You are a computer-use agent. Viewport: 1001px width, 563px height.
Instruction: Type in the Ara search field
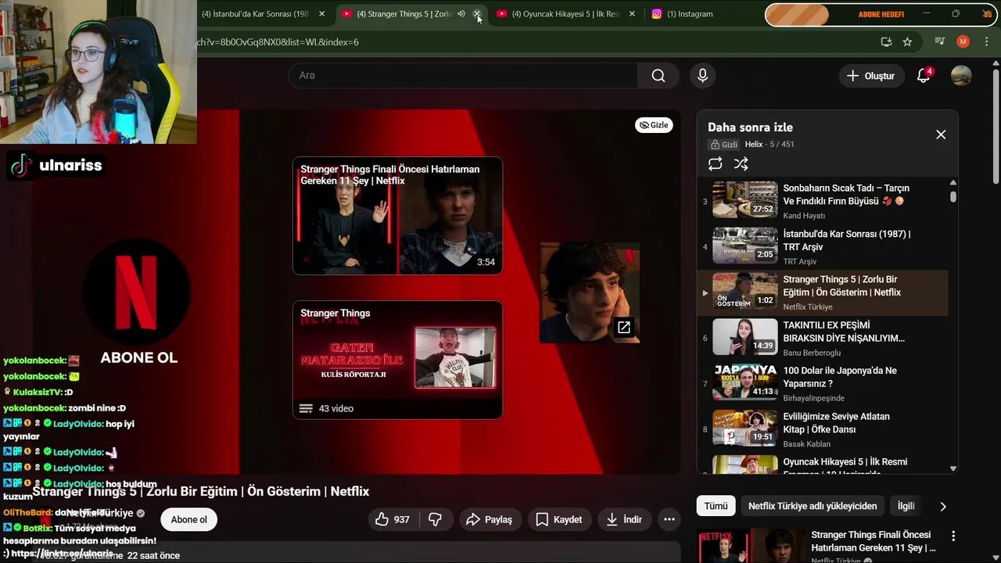click(464, 75)
